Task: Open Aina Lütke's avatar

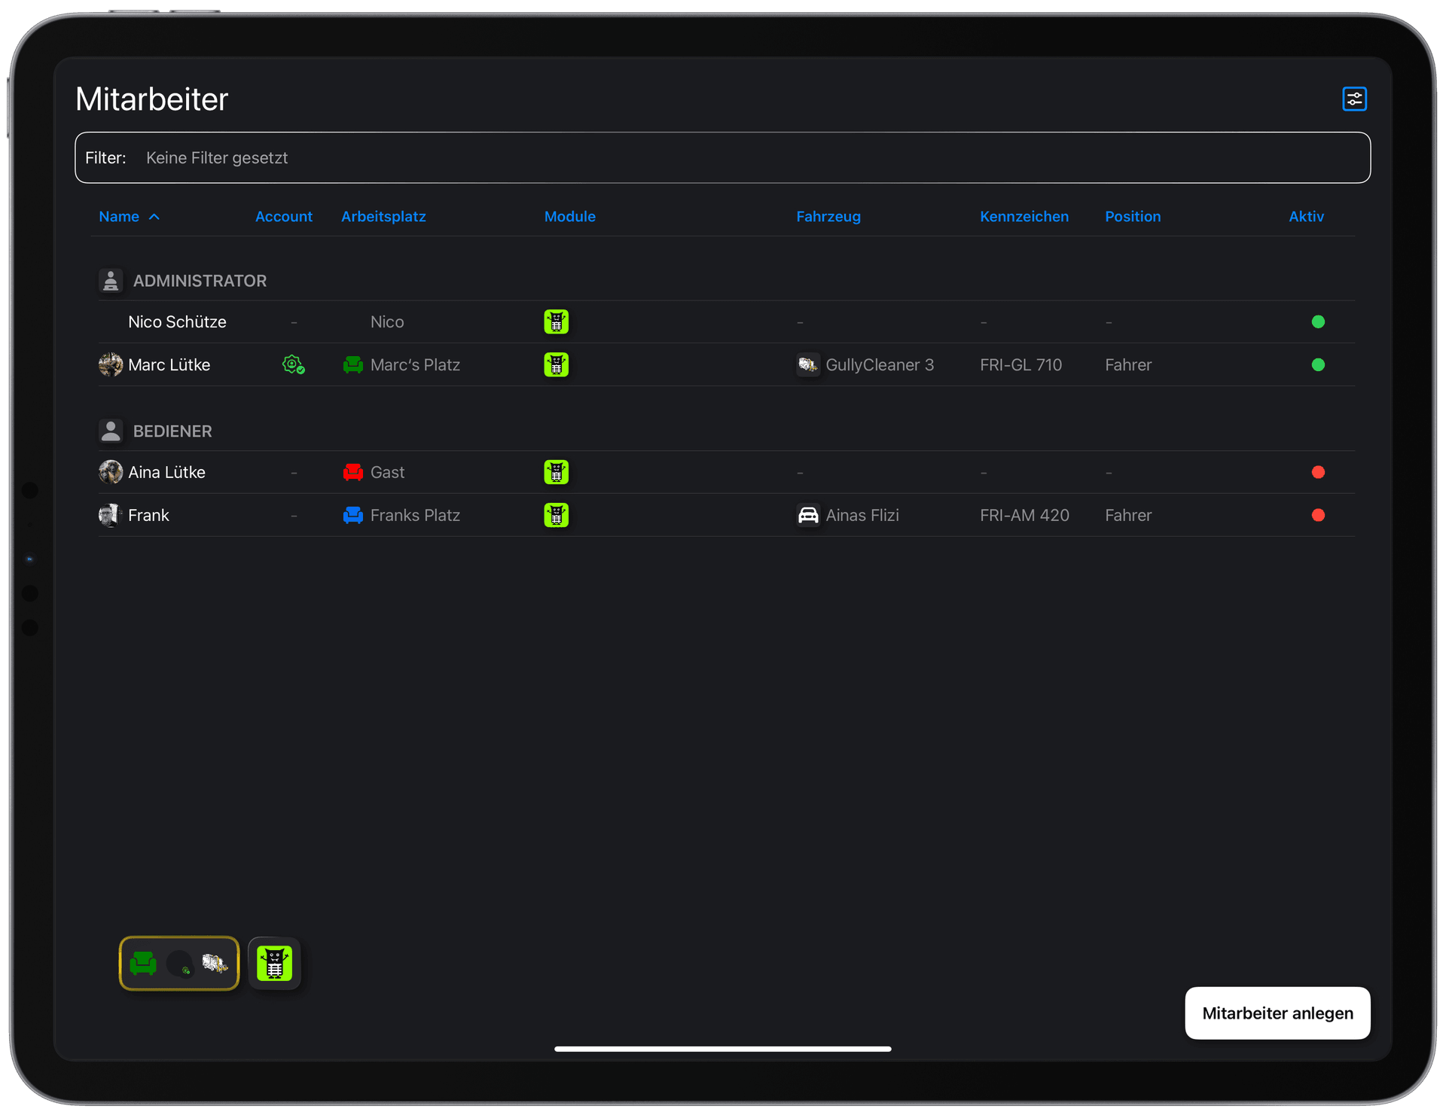Action: pos(111,472)
